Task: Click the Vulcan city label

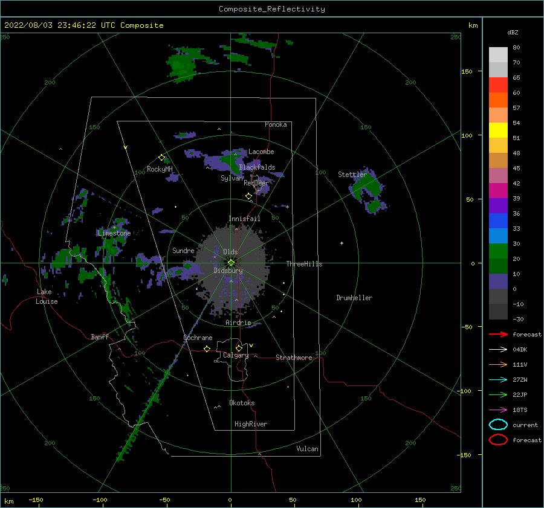Action: coord(307,449)
